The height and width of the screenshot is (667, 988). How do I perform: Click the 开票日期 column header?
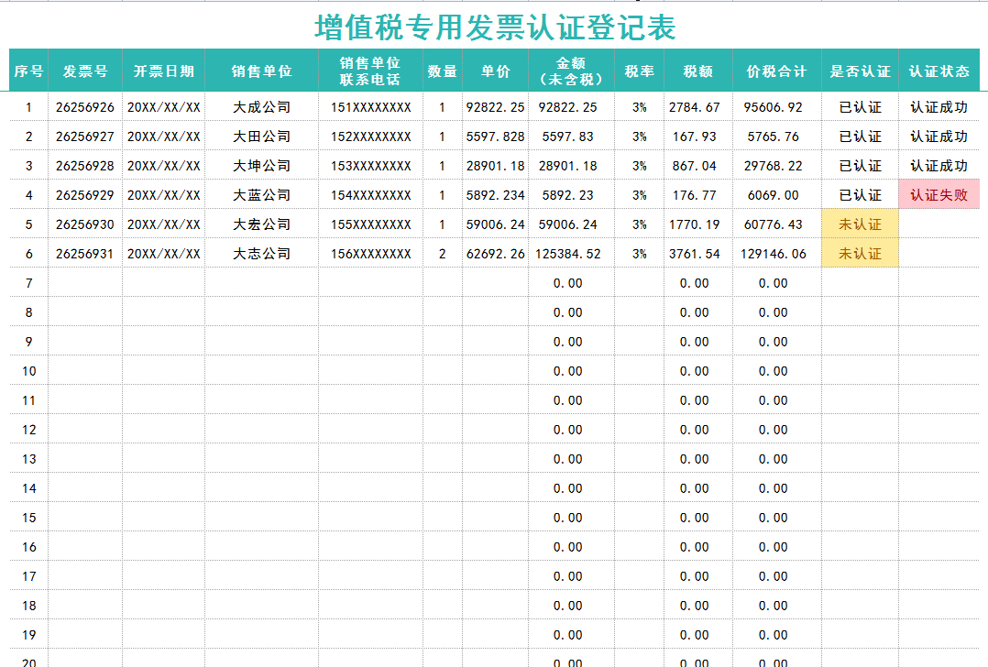[164, 71]
